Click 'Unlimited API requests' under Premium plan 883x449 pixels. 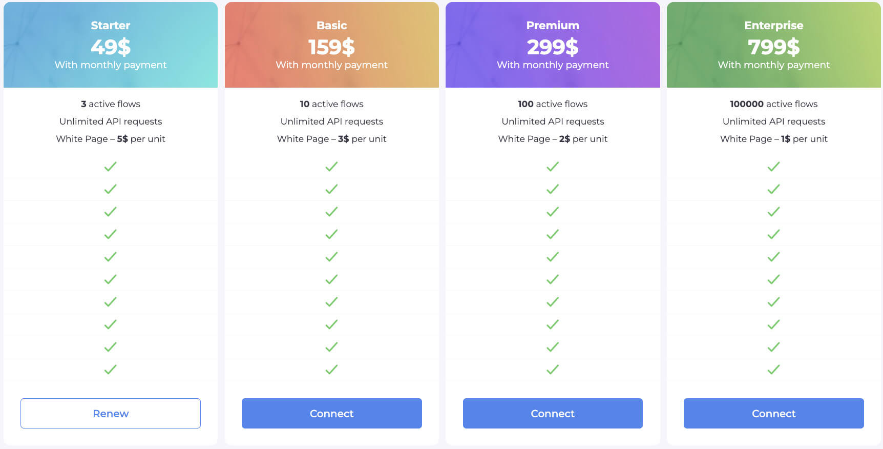553,121
